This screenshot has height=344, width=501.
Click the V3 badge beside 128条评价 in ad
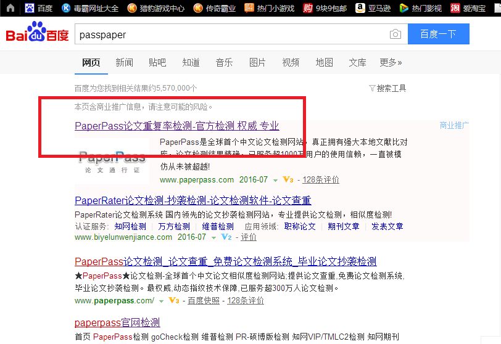[288, 179]
